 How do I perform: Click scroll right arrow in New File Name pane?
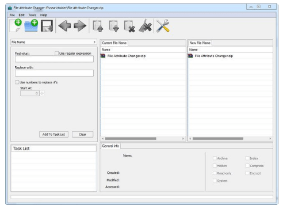[x=270, y=139]
